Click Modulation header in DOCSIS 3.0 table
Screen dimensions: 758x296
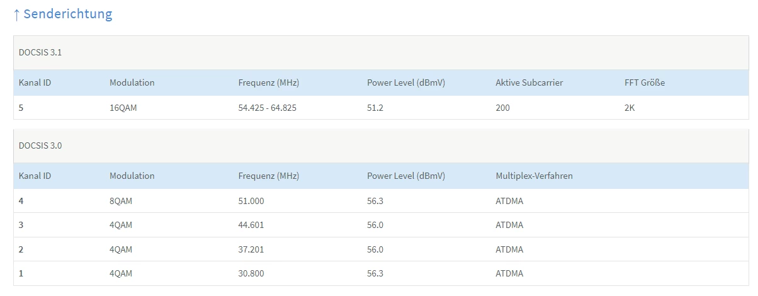point(132,176)
